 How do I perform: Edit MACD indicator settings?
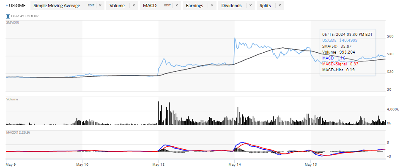coord(167,5)
